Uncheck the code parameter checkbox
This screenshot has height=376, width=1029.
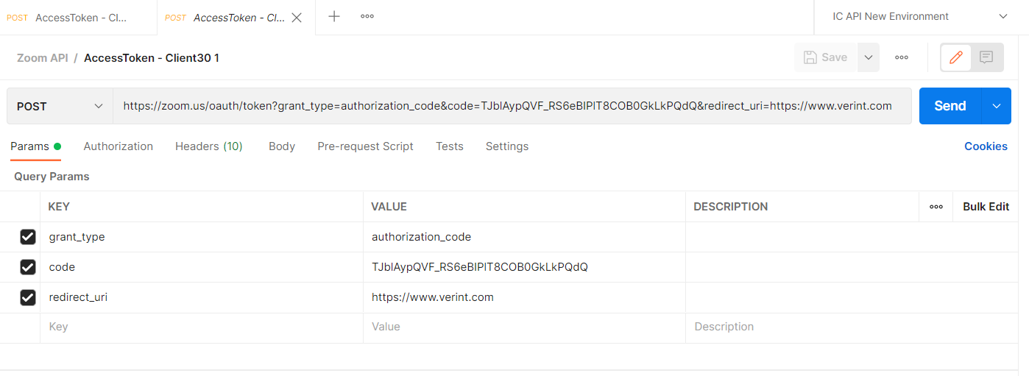coord(28,267)
